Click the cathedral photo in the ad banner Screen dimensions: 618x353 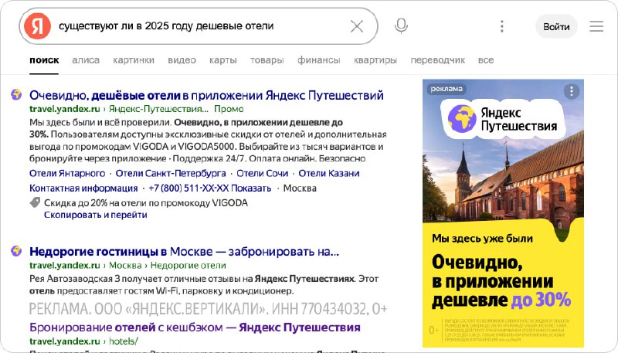coord(503,182)
